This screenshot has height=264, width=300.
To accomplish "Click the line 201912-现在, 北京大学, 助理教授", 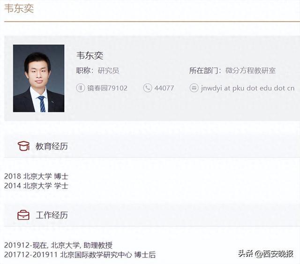I will click(x=58, y=245).
